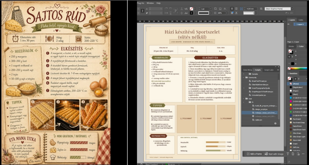309x165 pixels.
Task: Switch to the Scripts panel tab
Action: coord(258,70)
